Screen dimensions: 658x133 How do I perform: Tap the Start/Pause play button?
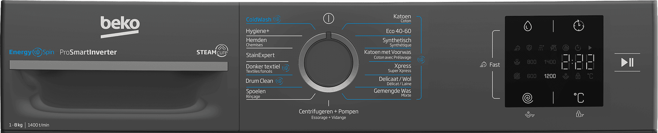627,62
